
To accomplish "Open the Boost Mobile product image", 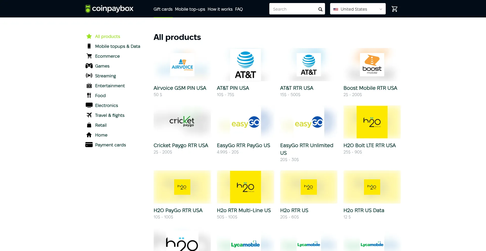I will tap(372, 65).
